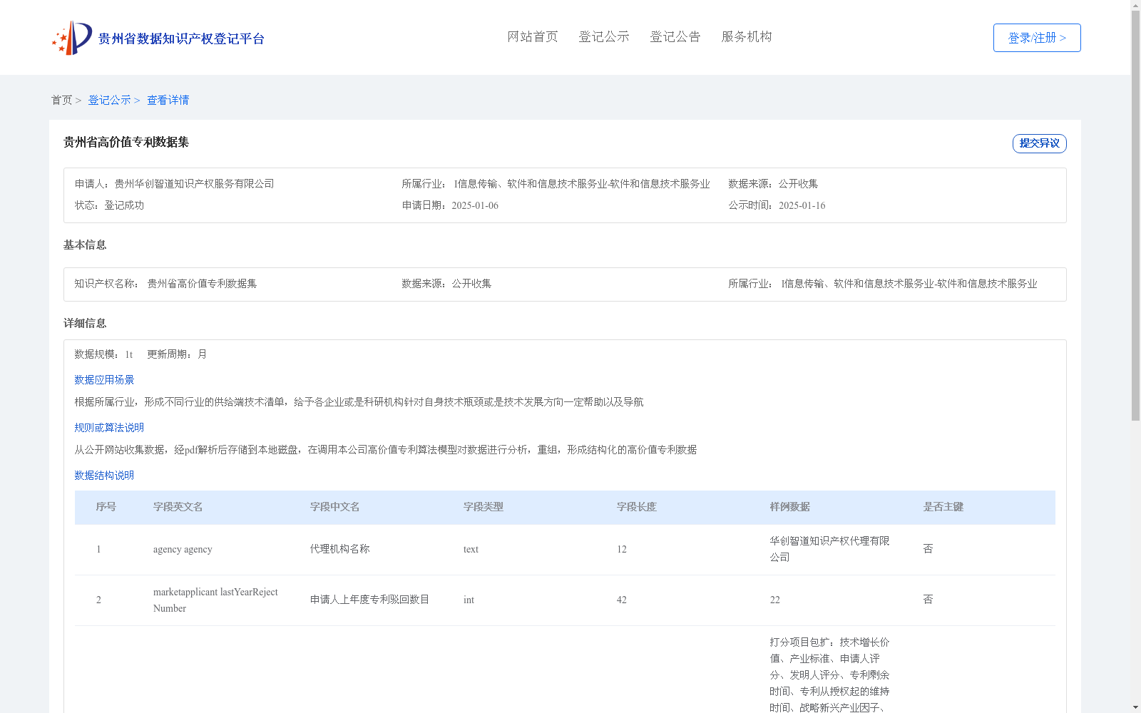Click cell agency agency in row 1

click(183, 549)
